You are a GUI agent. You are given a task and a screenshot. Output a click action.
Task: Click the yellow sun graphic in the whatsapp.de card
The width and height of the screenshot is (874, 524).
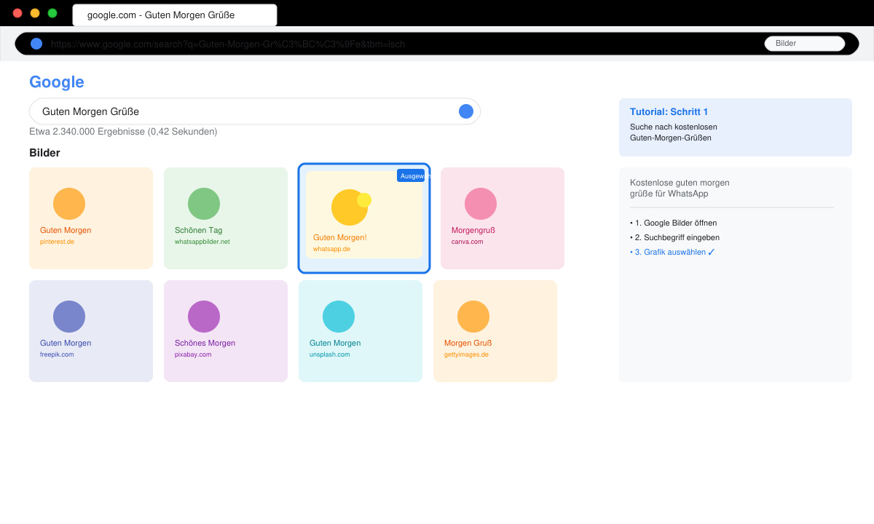351,207
